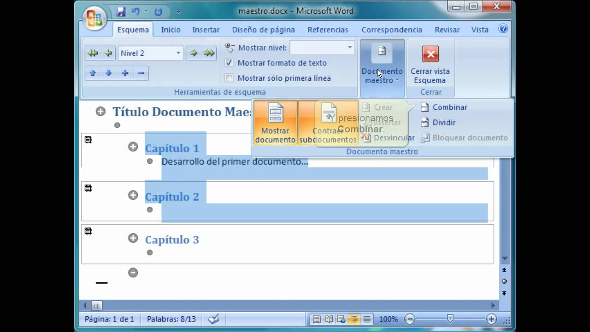590x332 pixels.
Task: Click the zoom slider handle
Action: pos(450,318)
